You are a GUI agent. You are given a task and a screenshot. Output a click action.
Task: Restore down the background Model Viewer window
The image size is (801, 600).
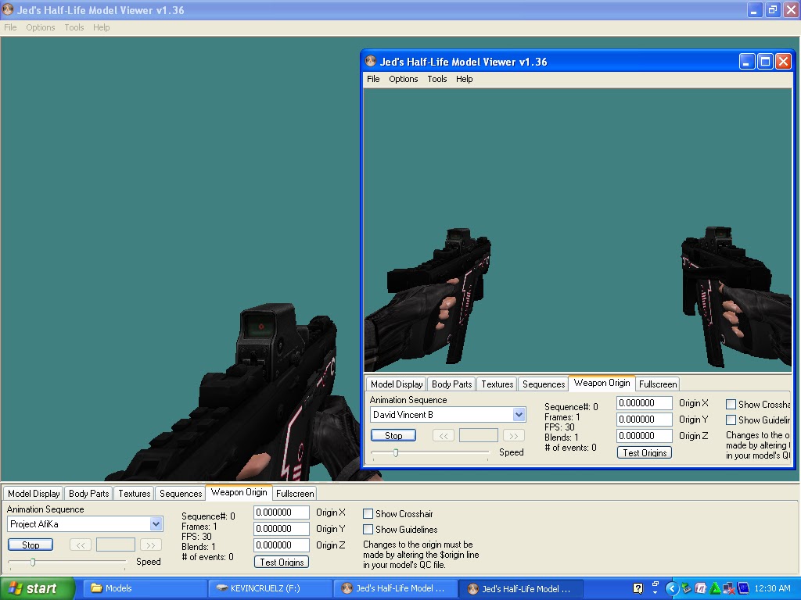click(772, 9)
